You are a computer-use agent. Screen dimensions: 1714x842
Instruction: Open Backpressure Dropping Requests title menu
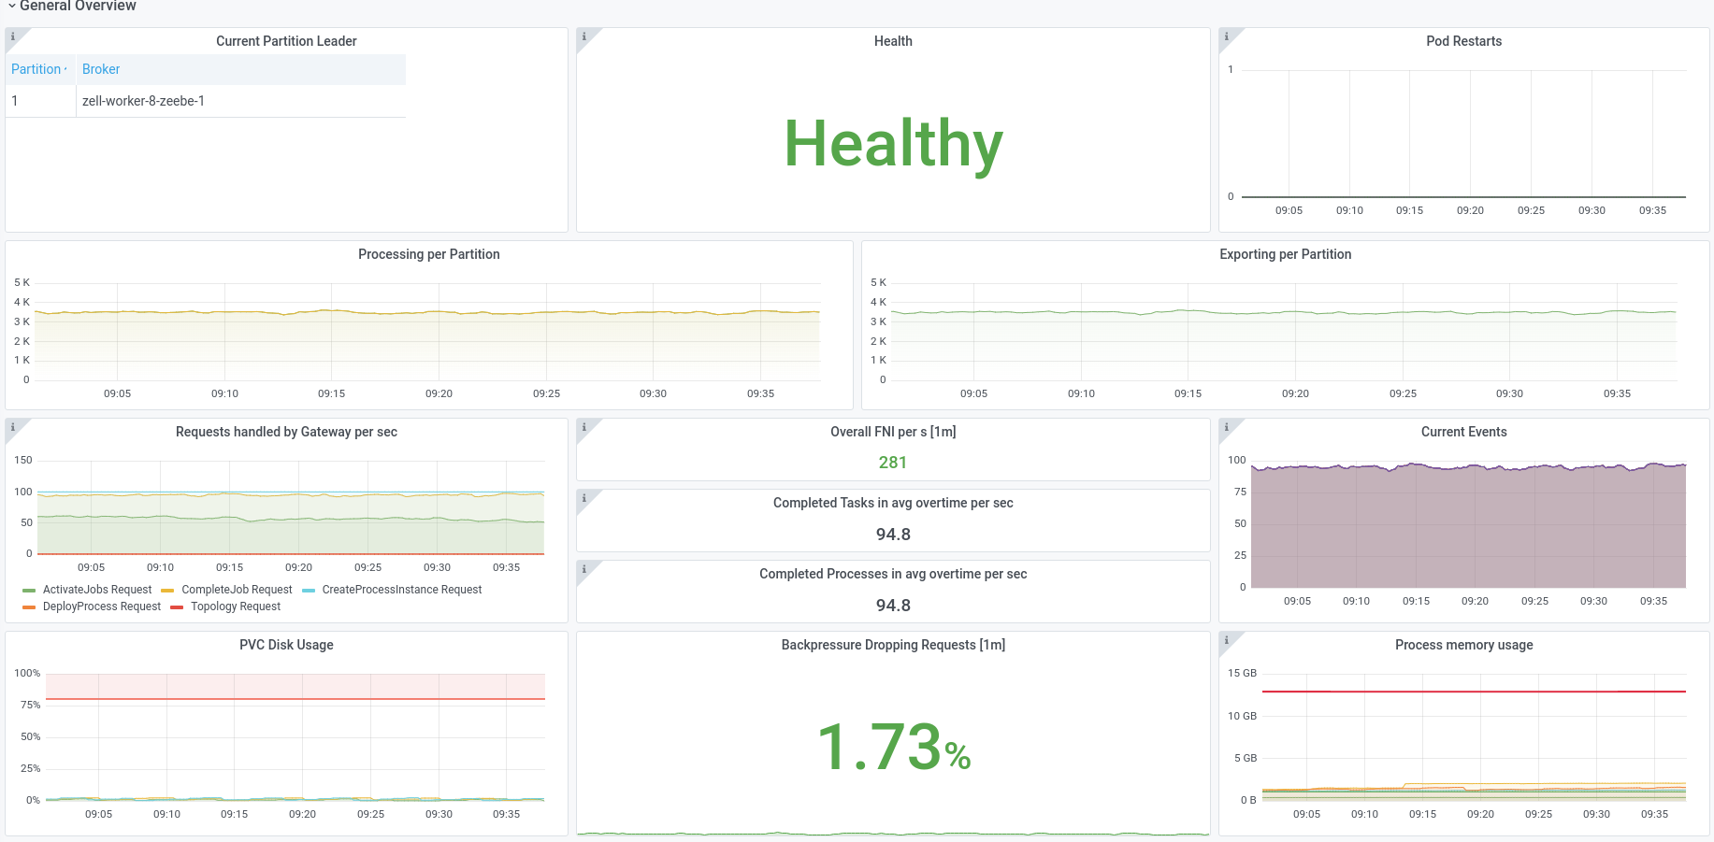tap(893, 645)
